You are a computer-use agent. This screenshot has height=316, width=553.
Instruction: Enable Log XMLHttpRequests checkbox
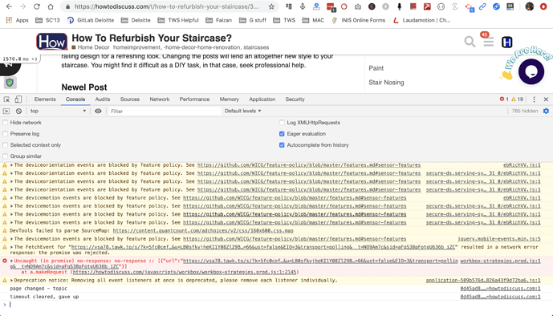tap(282, 123)
